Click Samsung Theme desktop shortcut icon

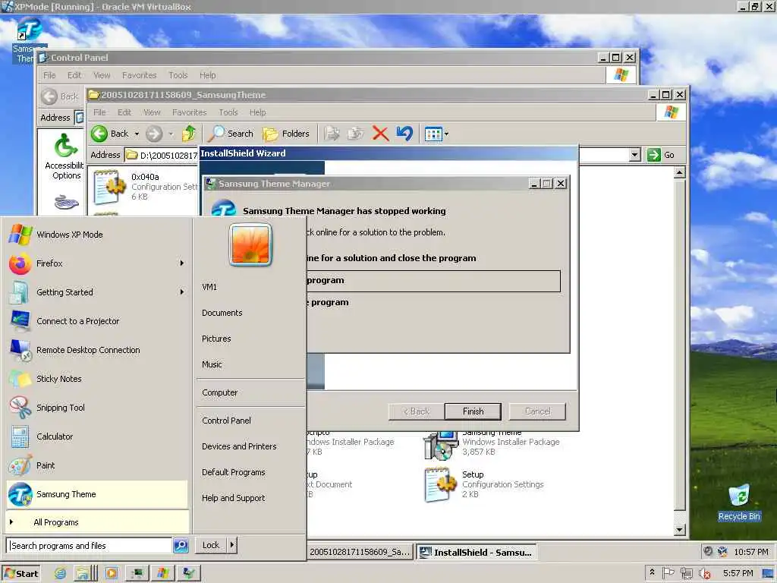[28, 41]
